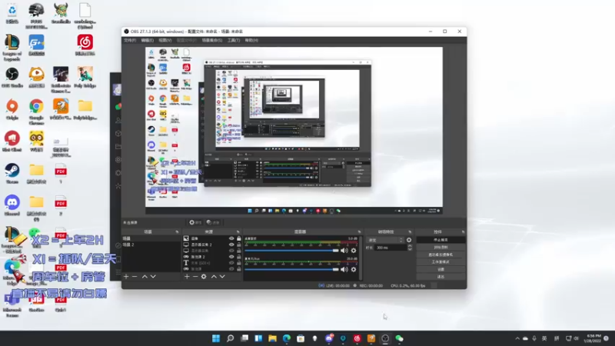The height and width of the screenshot is (346, 615).
Task: Click the Properties button above the docks
Action: tap(195, 222)
